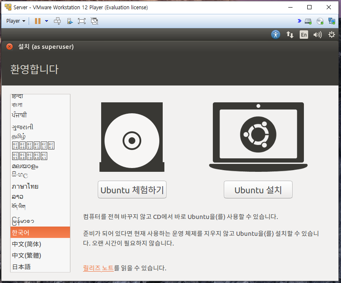Pause the virtual machine
The image size is (341, 283).
(x=38, y=21)
